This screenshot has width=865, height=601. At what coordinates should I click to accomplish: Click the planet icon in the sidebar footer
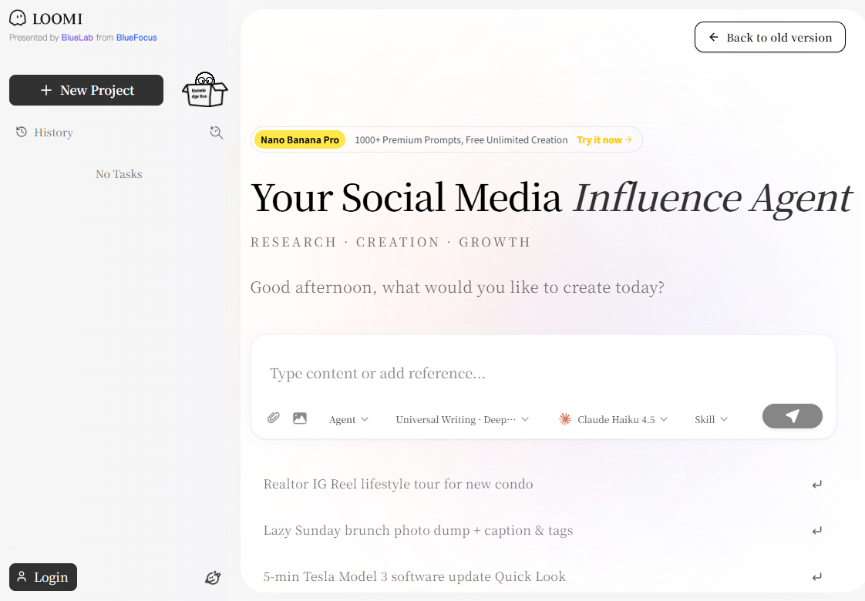(213, 578)
